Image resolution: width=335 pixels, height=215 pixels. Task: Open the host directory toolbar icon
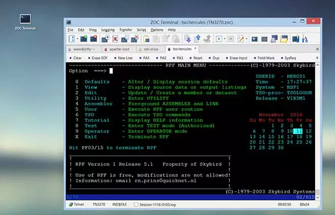tap(72, 39)
